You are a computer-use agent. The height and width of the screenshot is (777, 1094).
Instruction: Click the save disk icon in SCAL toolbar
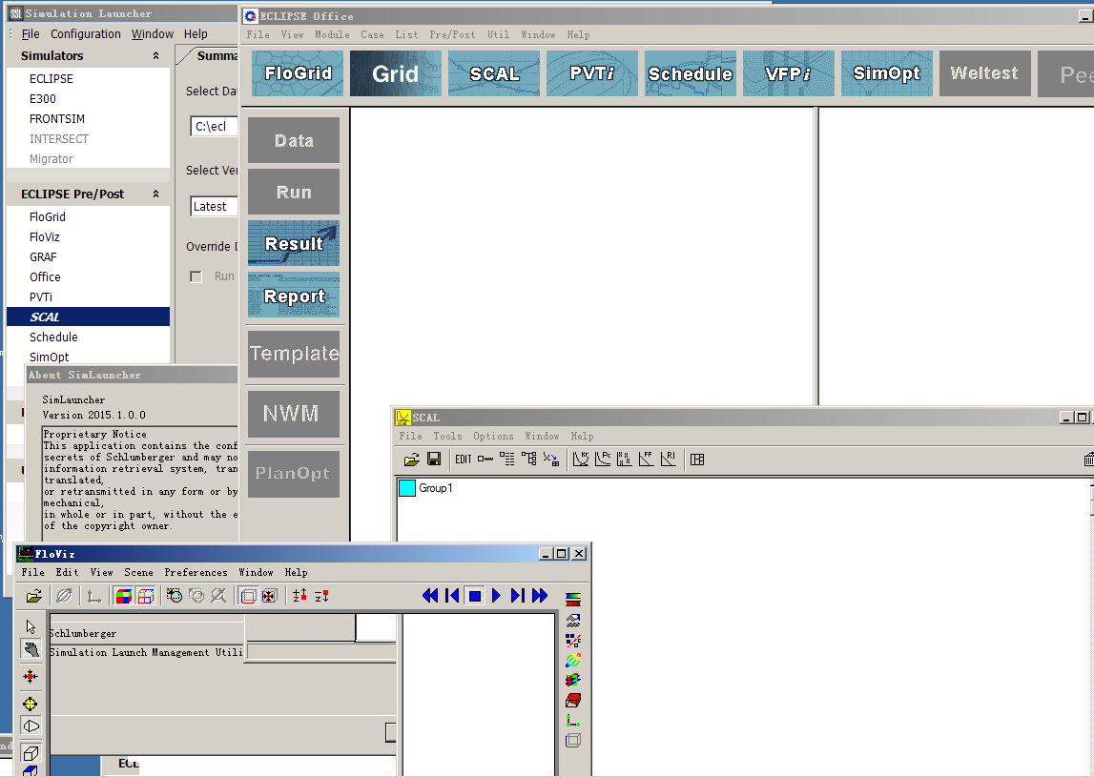(434, 459)
